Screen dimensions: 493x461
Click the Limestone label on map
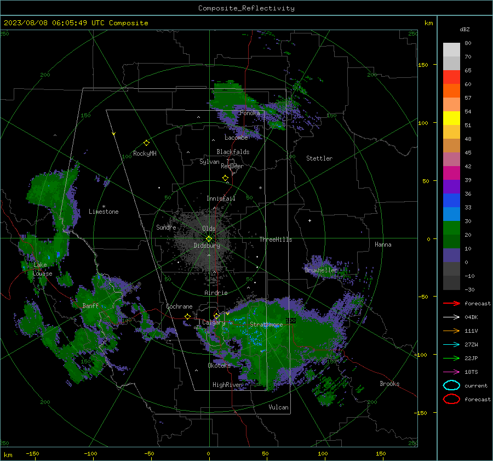click(x=104, y=212)
